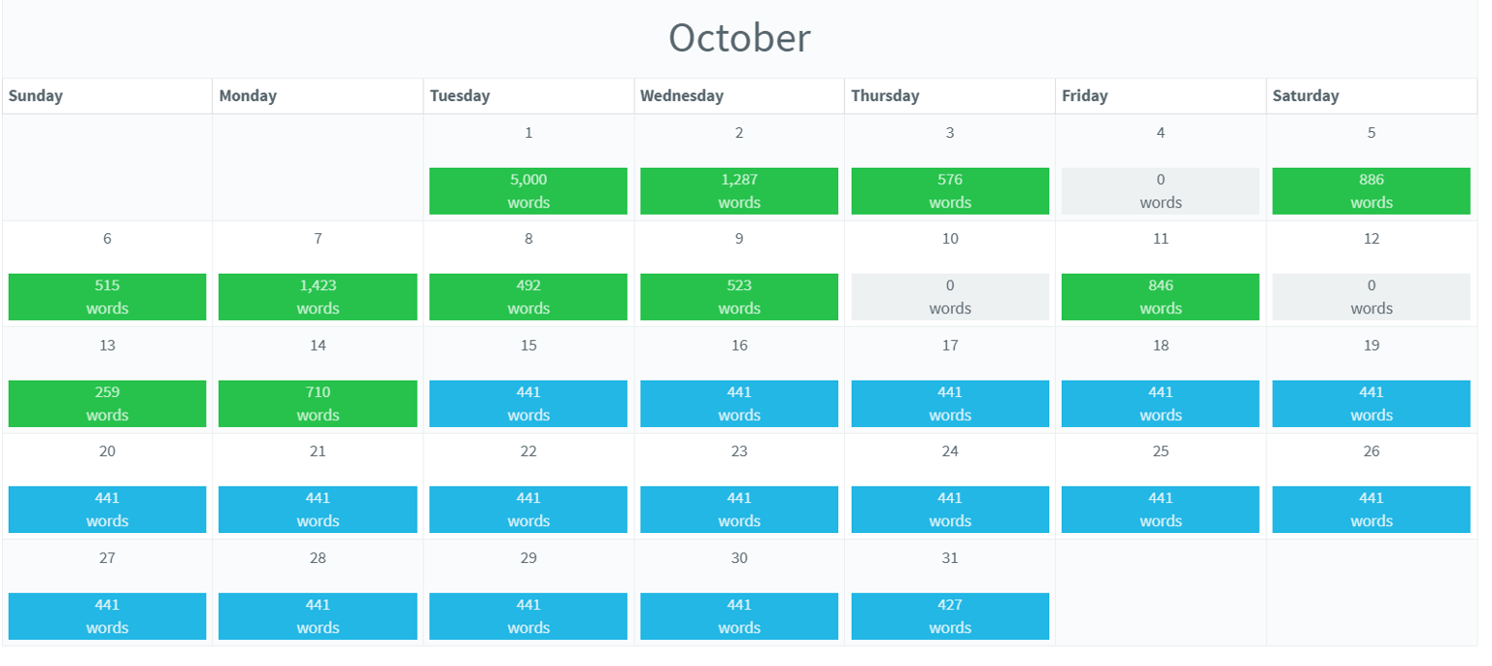Select the Wednesday column header
Image resolution: width=1492 pixels, height=666 pixels.
click(739, 96)
